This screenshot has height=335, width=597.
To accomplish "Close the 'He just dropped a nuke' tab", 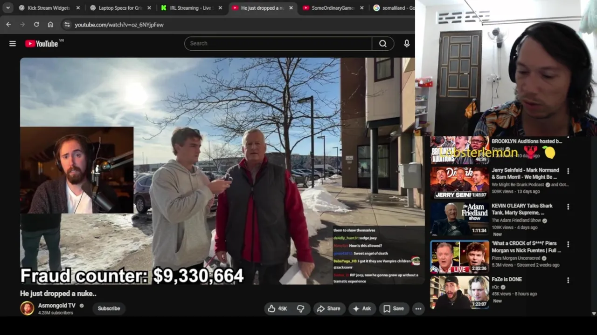I will coord(291,8).
